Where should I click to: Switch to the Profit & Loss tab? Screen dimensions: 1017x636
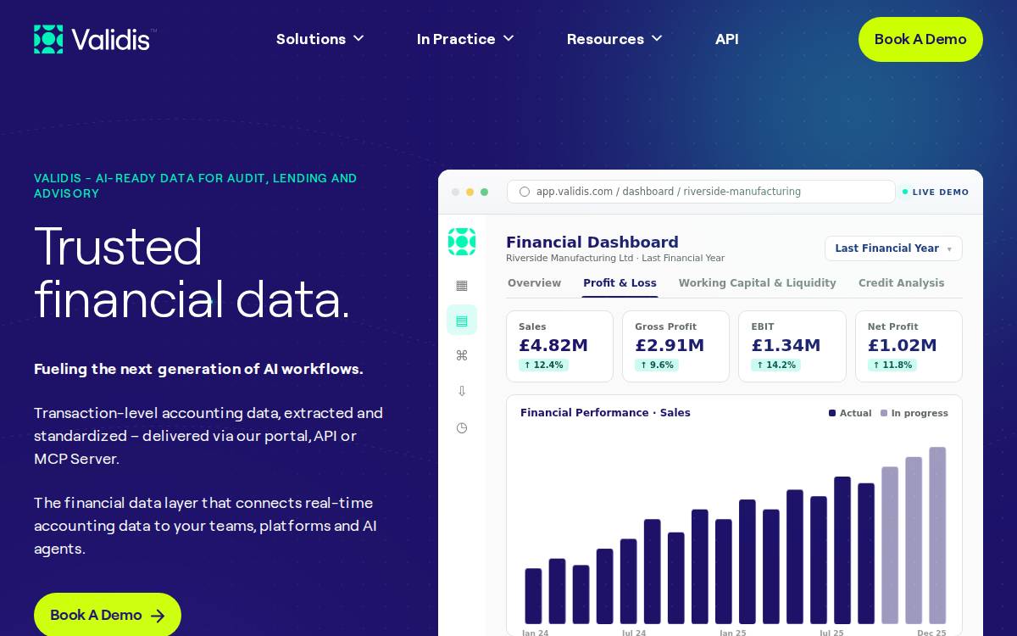pyautogui.click(x=620, y=283)
